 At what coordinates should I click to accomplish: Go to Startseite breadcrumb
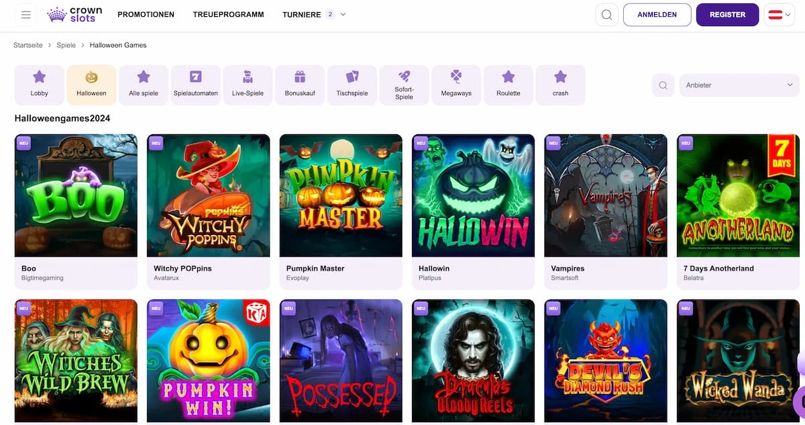coord(28,45)
